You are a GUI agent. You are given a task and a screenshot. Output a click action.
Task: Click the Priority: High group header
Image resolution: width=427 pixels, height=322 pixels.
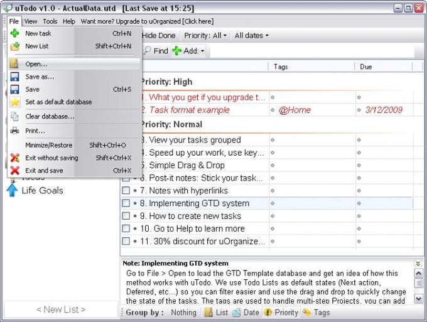166,82
